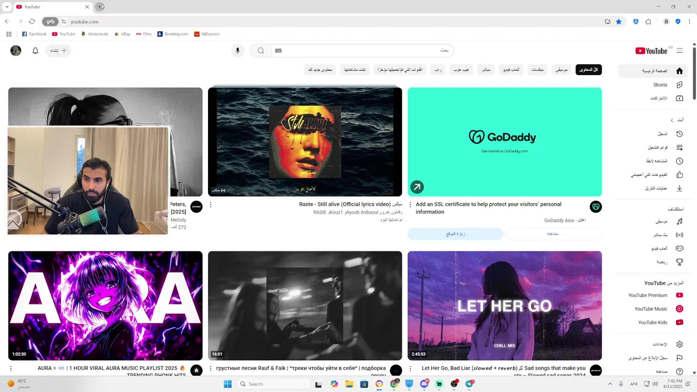Open the Still Alive video thumbnail
This screenshot has width=697, height=392.
(x=305, y=142)
